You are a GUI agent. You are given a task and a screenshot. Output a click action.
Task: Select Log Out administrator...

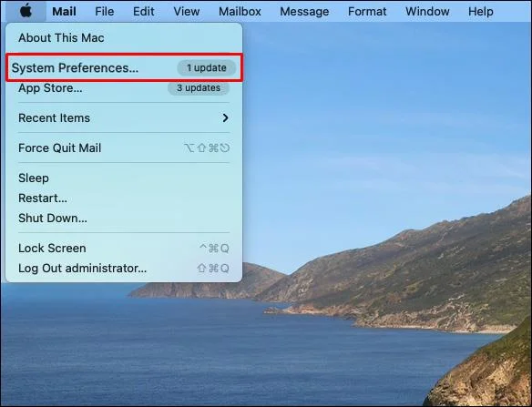click(124, 268)
